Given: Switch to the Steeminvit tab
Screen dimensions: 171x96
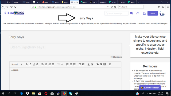Looking at the screenshot, I should click(103, 2).
